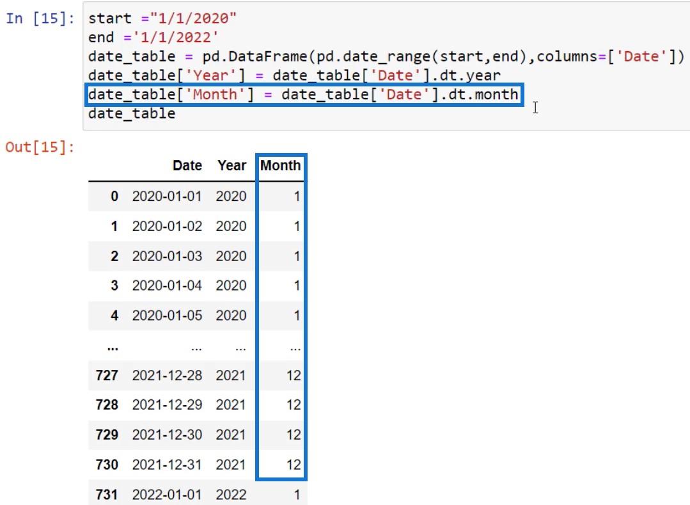The height and width of the screenshot is (505, 690).
Task: Click the date cell 2020-01-02
Action: pos(167,226)
